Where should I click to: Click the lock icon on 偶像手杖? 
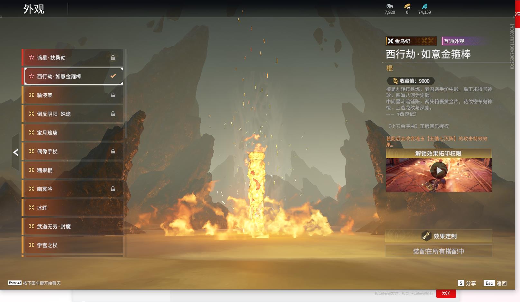(113, 151)
